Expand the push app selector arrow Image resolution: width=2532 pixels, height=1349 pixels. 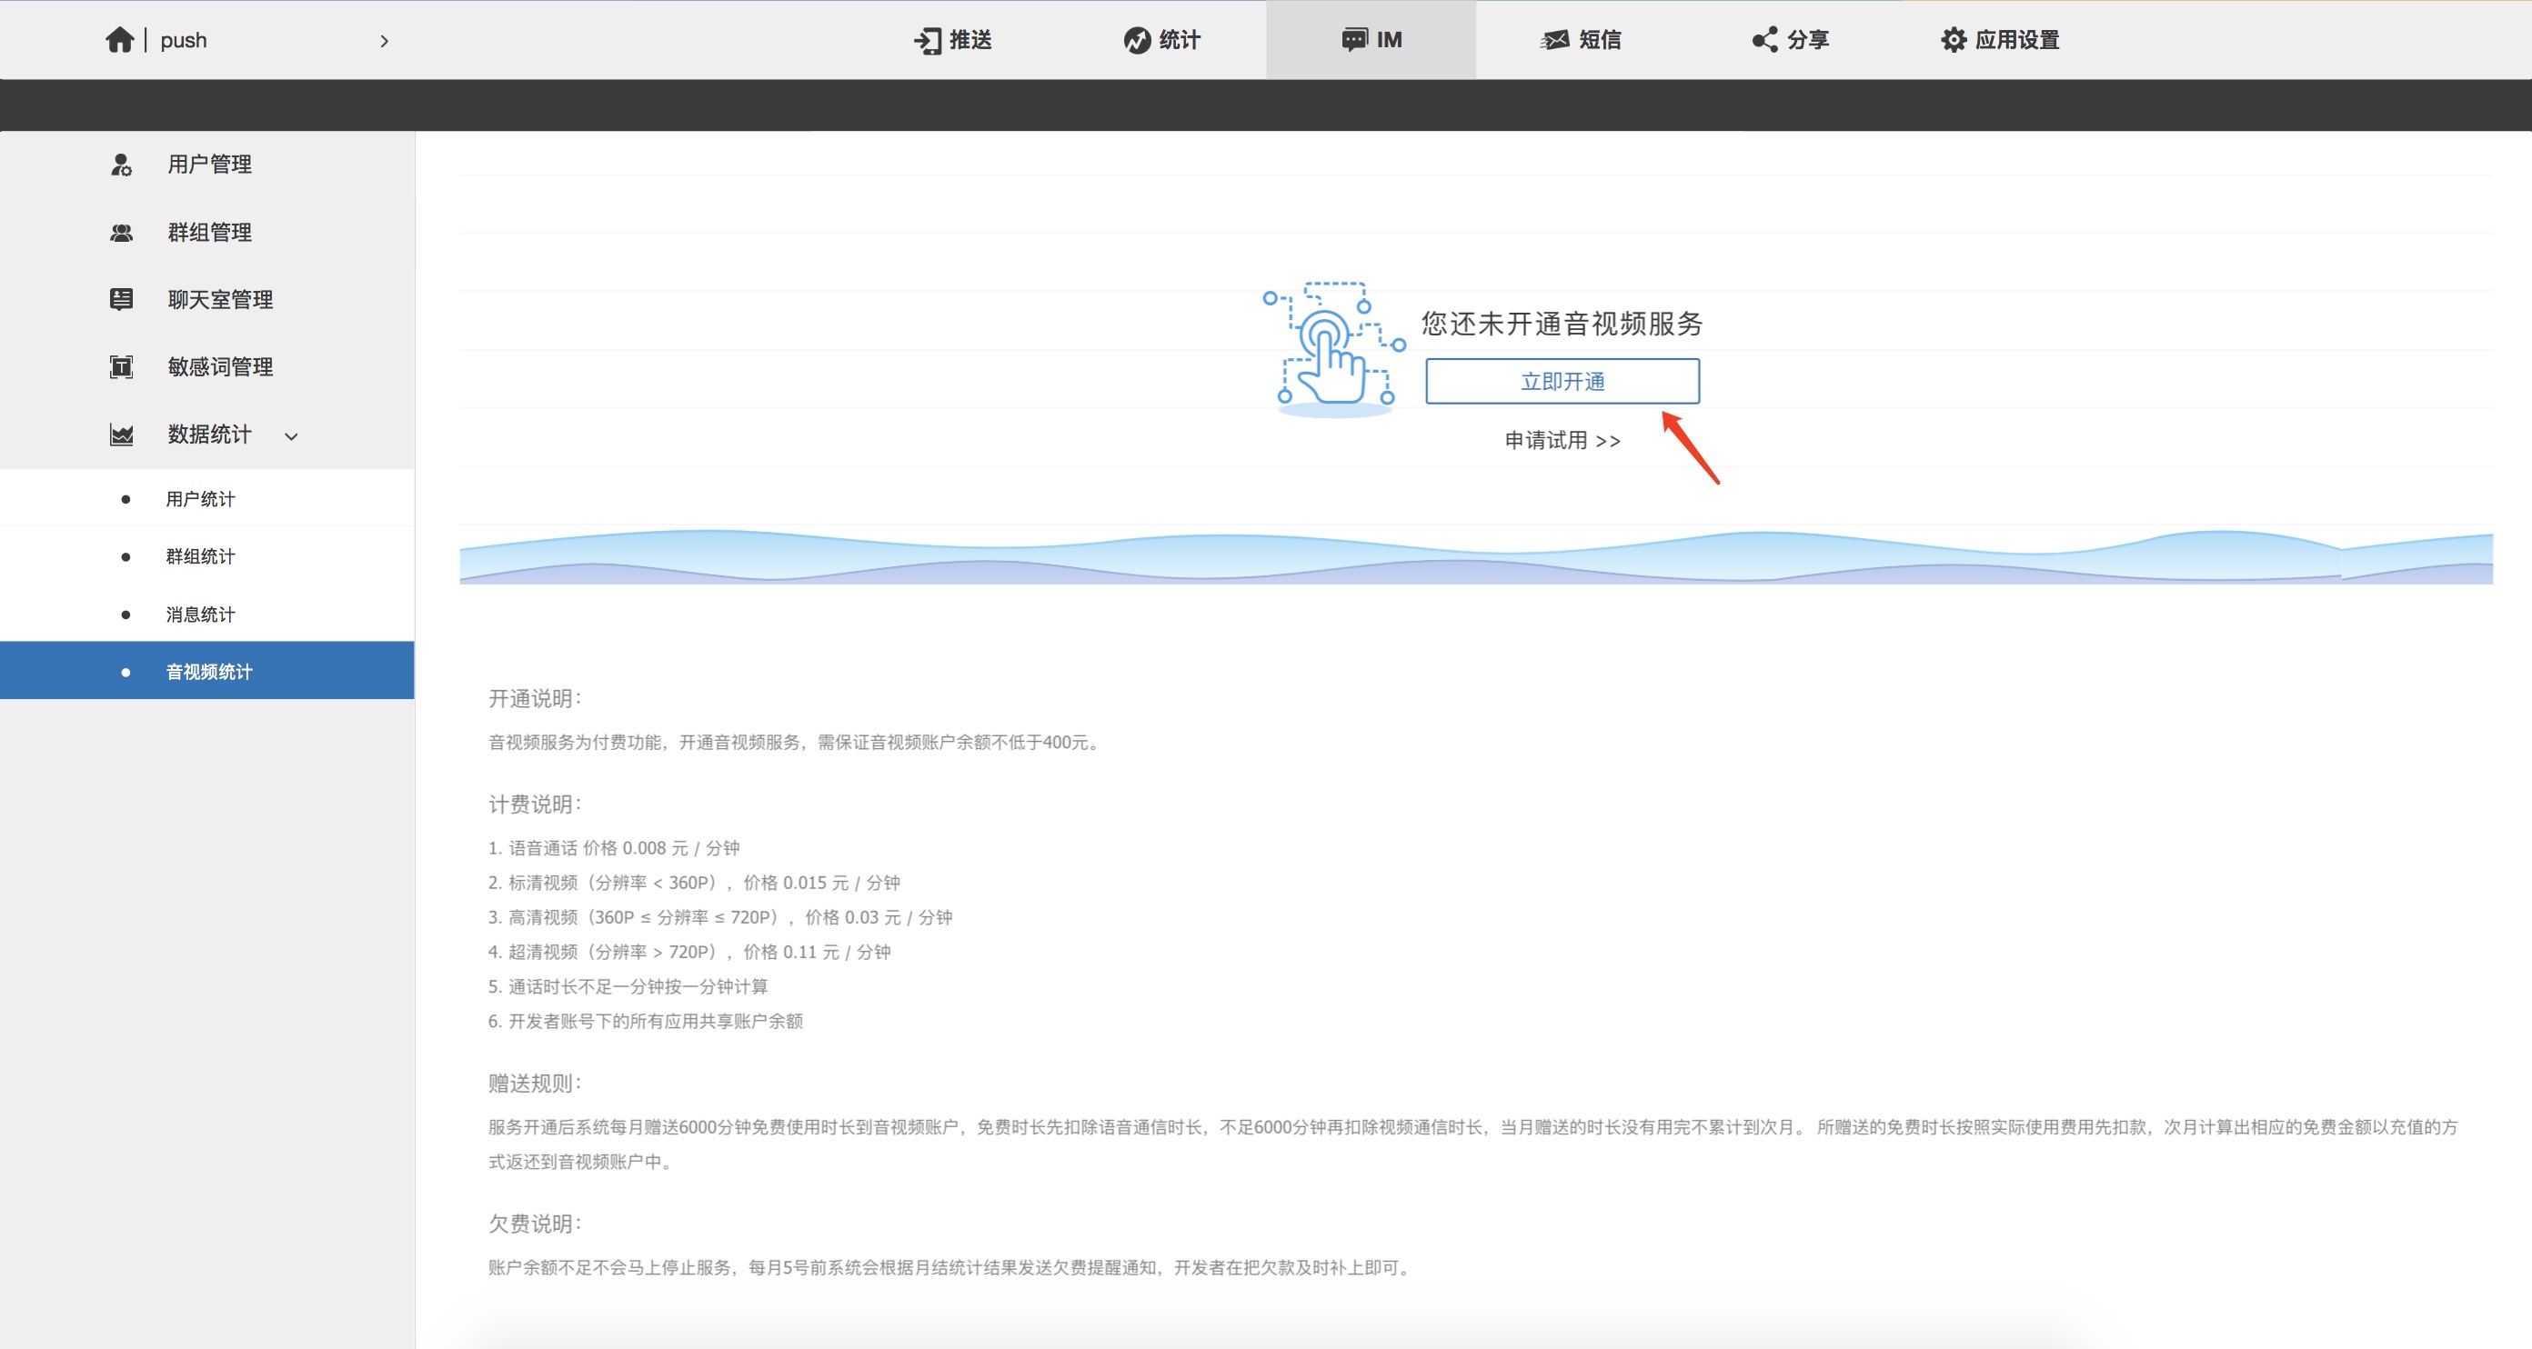tap(385, 41)
